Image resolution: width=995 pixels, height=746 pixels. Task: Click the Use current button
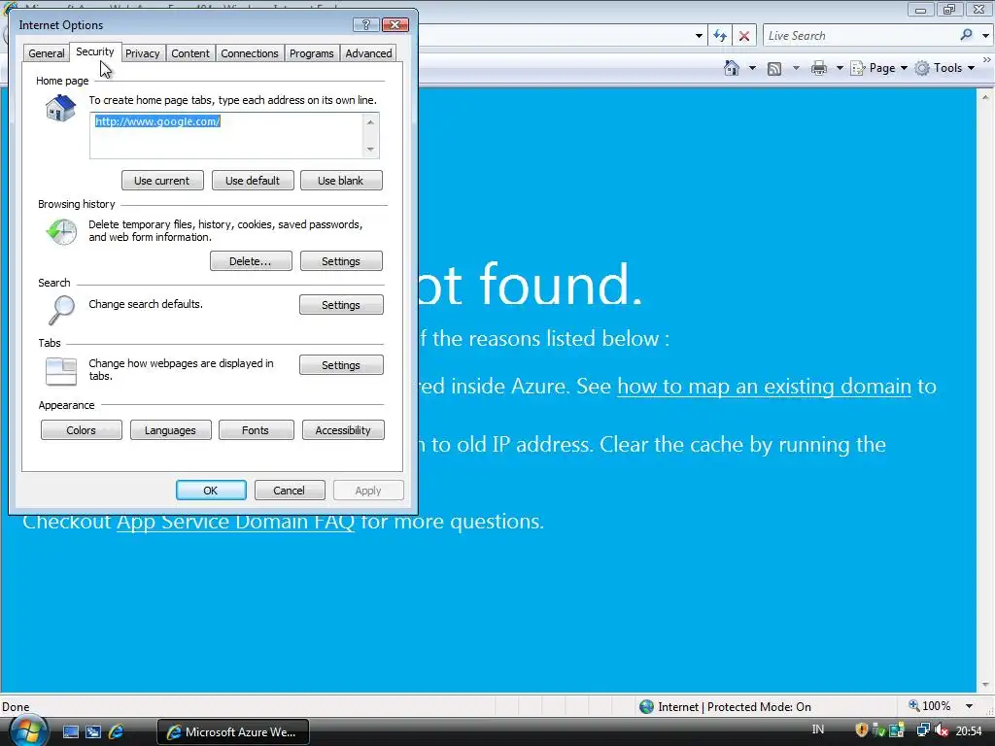(x=162, y=180)
